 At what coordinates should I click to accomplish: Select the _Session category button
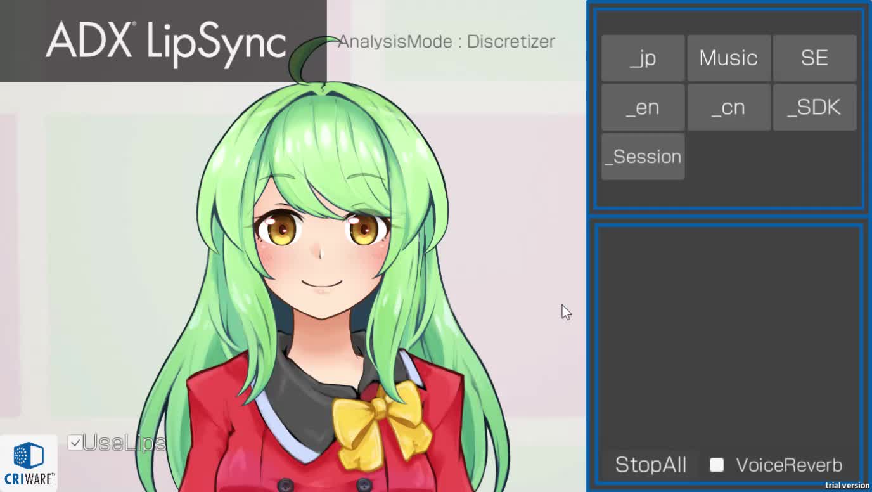pyautogui.click(x=643, y=157)
